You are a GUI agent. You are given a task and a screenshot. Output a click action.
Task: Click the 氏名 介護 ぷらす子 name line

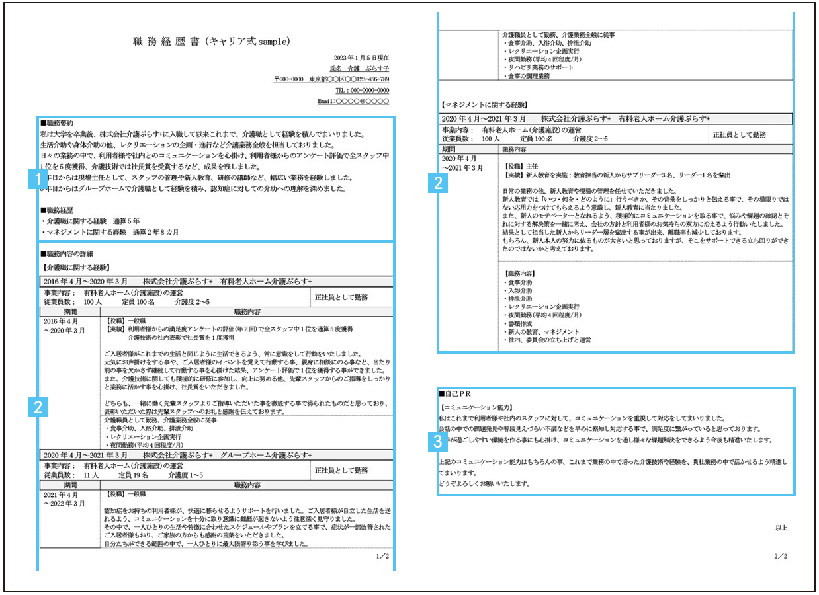point(359,68)
